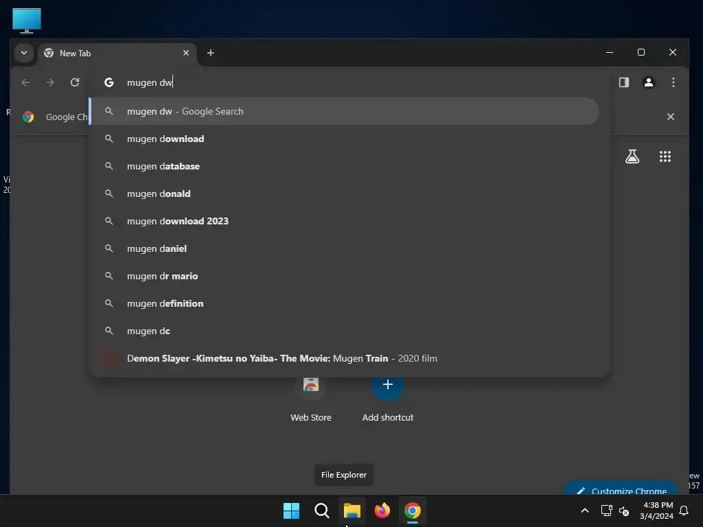Choose the 'mugen dr mario' suggestion
The height and width of the screenshot is (527, 703).
tap(344, 276)
